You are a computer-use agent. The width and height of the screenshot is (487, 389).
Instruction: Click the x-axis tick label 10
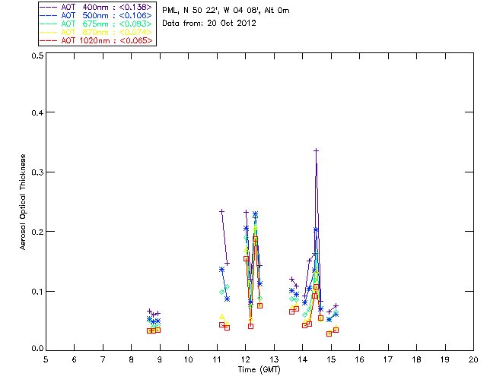[188, 359]
